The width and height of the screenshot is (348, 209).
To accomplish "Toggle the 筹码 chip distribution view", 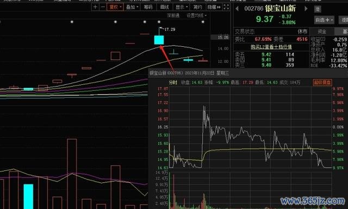I will click(x=148, y=7).
